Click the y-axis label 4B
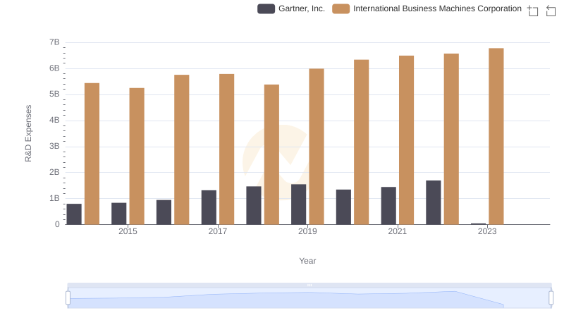Viewport: 564px width, 325px height. (x=54, y=120)
